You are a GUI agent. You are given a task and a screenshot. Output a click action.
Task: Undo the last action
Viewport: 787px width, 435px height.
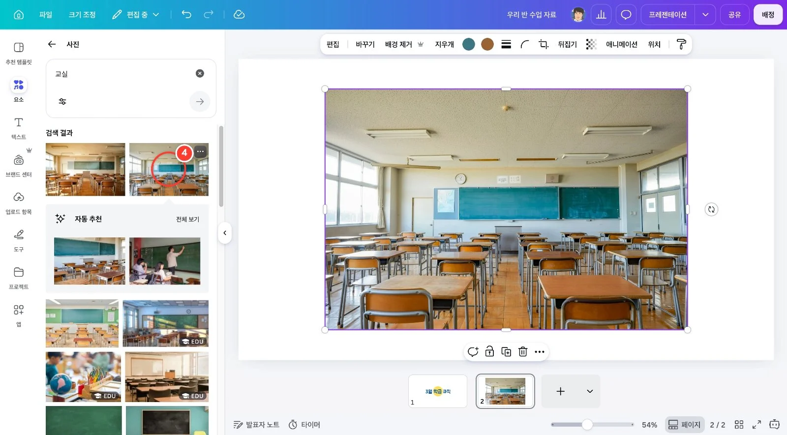[x=186, y=14]
